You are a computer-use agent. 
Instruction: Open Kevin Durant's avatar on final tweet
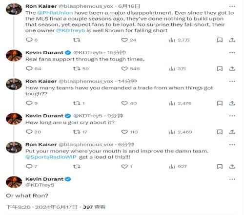pyautogui.click(x=14, y=182)
